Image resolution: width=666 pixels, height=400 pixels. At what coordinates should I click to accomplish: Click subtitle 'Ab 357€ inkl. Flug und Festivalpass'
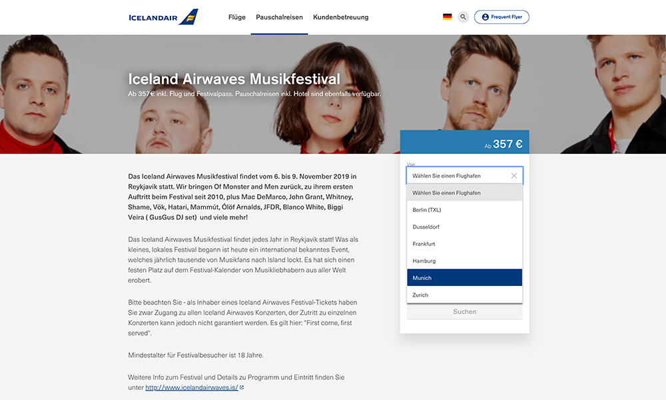point(181,94)
